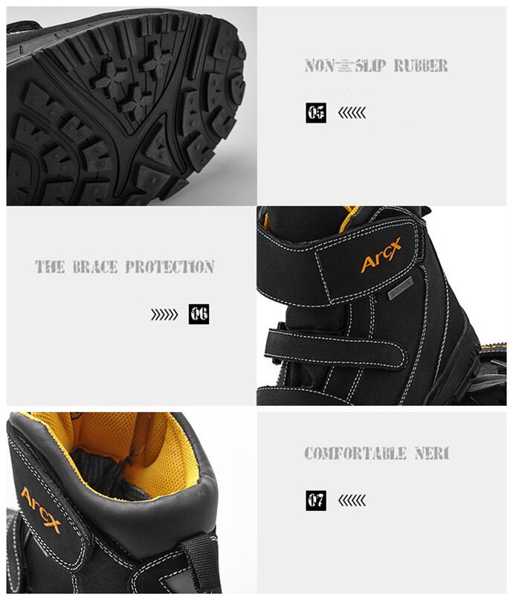Click the 05 number badge
This screenshot has width=513, height=600.
315,112
